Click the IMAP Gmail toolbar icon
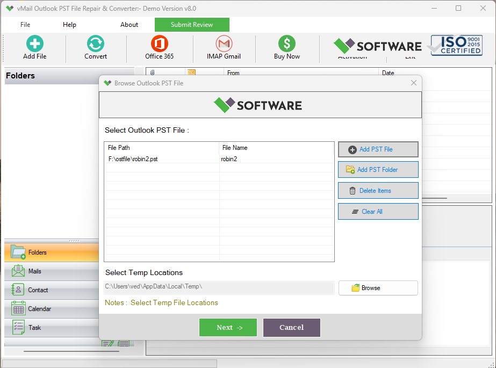The height and width of the screenshot is (368, 496). [x=224, y=48]
